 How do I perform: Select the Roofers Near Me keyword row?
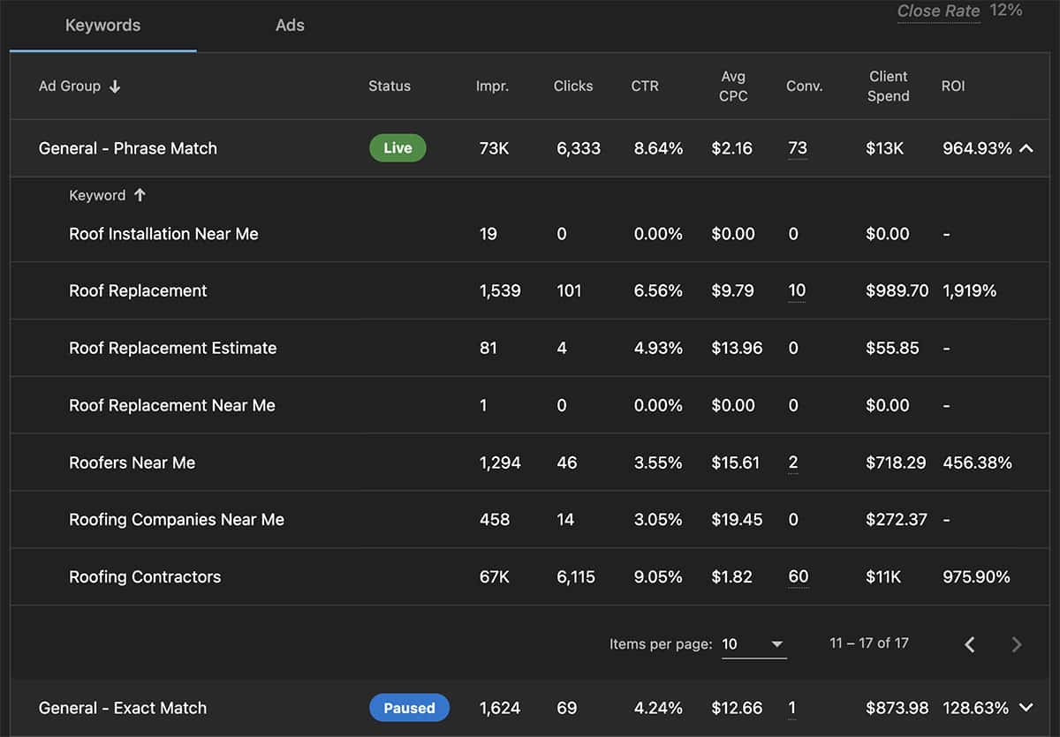pyautogui.click(x=132, y=463)
